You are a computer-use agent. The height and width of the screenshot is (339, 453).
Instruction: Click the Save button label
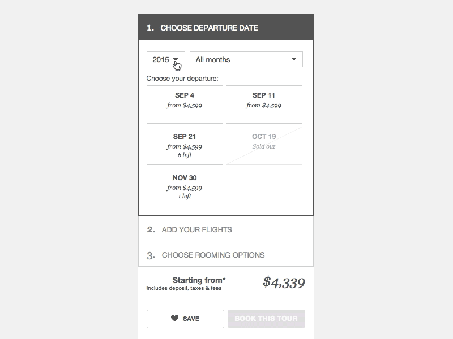click(x=191, y=319)
